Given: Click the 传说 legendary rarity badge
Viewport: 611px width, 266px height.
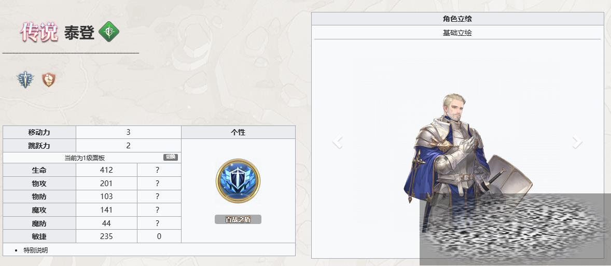Looking at the screenshot, I should [39, 32].
